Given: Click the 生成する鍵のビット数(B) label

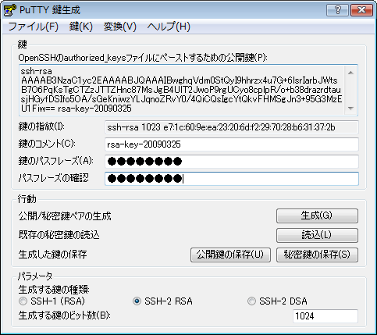Looking at the screenshot, I should click(65, 315).
